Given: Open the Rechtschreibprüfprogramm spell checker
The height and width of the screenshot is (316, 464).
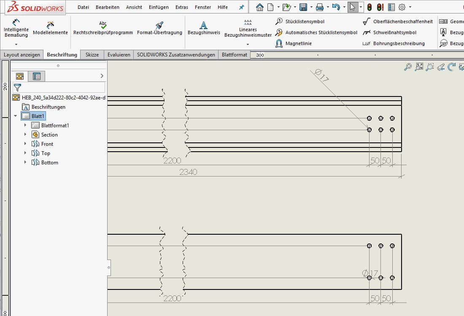Looking at the screenshot, I should (103, 28).
